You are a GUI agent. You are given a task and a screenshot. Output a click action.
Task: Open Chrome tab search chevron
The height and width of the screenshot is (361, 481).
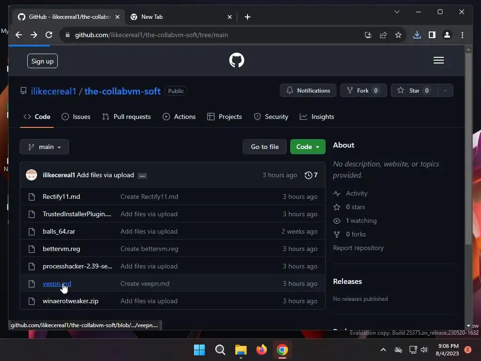(x=396, y=12)
